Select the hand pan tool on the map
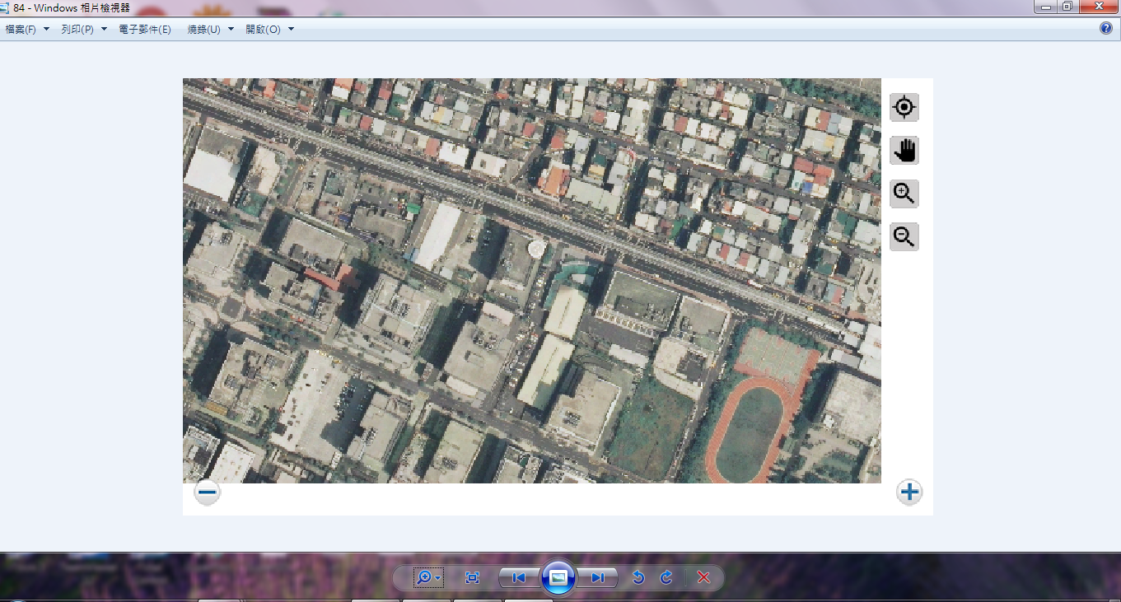This screenshot has height=602, width=1121. (904, 151)
